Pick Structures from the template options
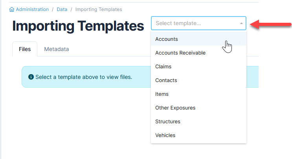This screenshot has height=159, width=292. tap(199, 122)
